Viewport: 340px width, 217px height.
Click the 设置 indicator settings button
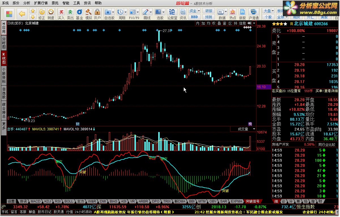(11, 201)
